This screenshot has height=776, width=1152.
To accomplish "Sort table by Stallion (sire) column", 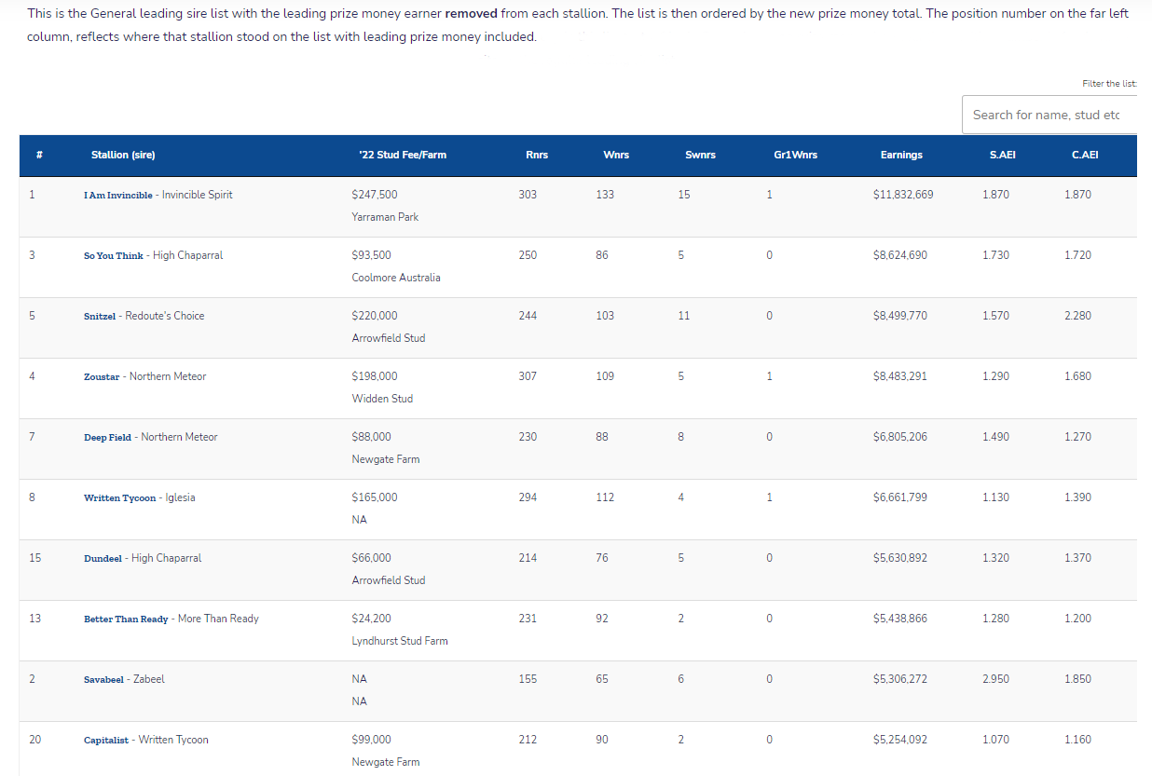I will click(x=123, y=155).
